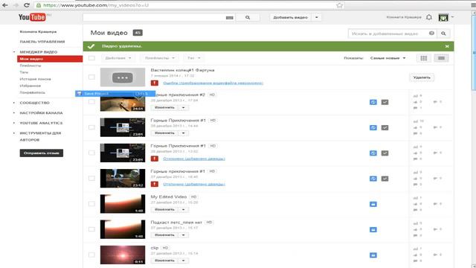Screen dimensions: 476x268
Task: Dismiss the green 'Видео удалены' notification
Action: (447, 46)
